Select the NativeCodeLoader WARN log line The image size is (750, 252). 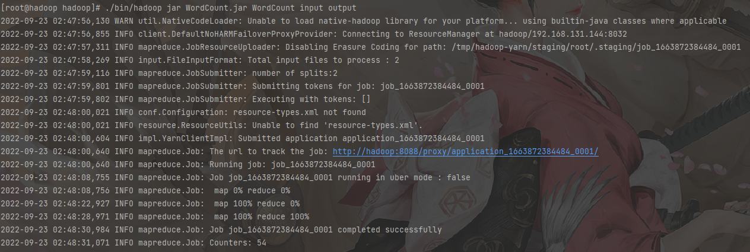(x=363, y=21)
